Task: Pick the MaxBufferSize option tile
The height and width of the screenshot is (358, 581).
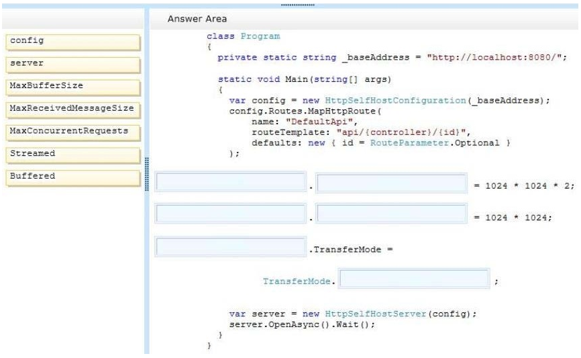Action: pos(73,87)
